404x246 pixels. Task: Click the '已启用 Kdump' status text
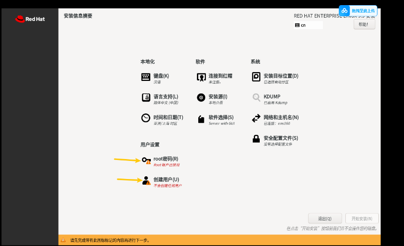(x=276, y=103)
